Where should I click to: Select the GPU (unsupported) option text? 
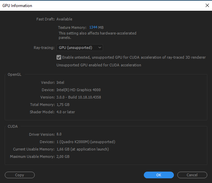76,48
